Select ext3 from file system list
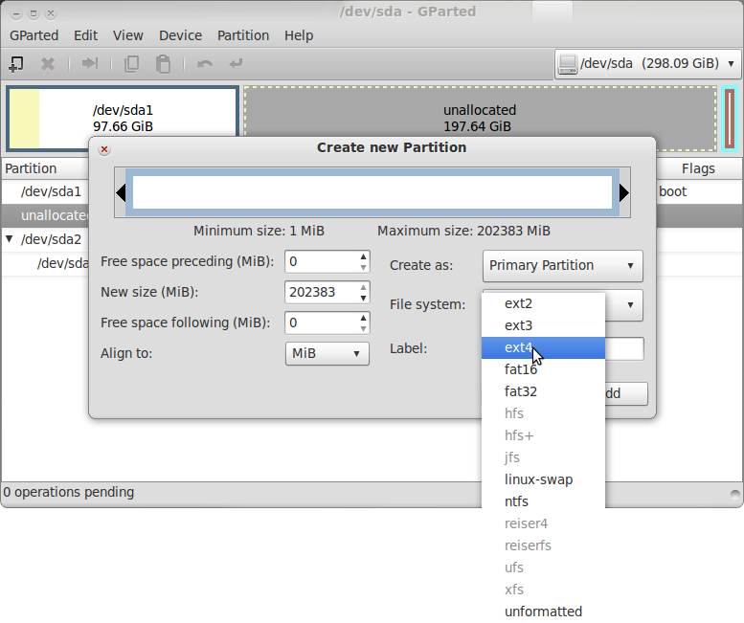Image resolution: width=744 pixels, height=623 pixels. tap(543, 325)
